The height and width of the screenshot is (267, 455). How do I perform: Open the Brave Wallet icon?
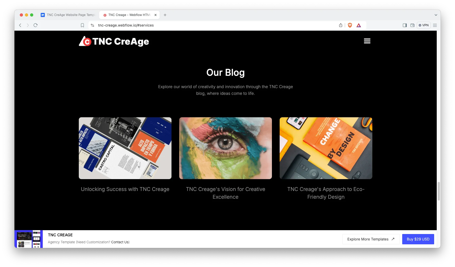click(x=413, y=25)
